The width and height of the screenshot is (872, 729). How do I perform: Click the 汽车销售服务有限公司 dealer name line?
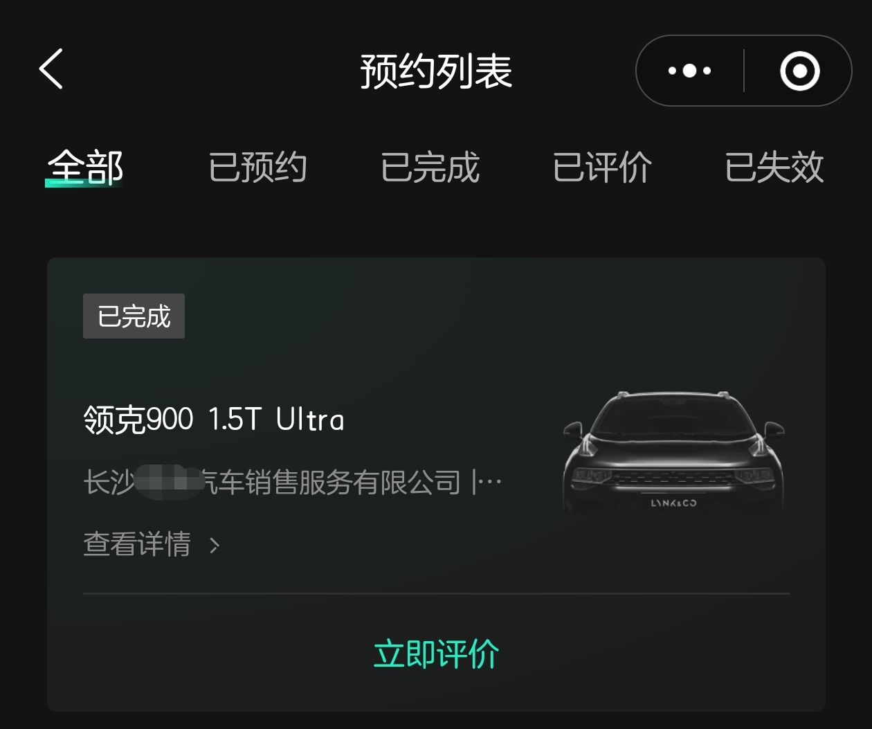click(293, 482)
